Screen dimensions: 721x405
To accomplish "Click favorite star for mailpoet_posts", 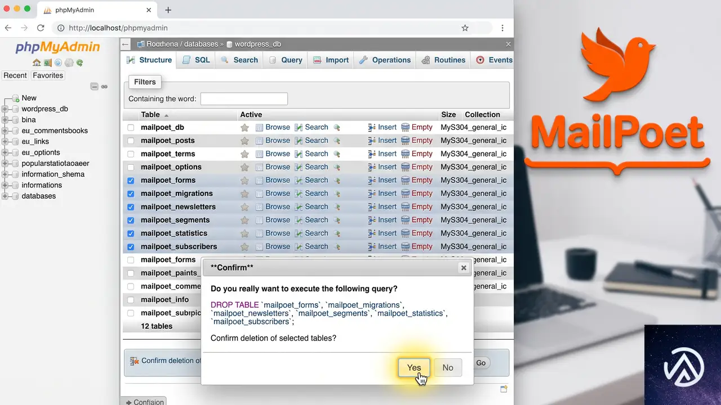I will (x=244, y=141).
